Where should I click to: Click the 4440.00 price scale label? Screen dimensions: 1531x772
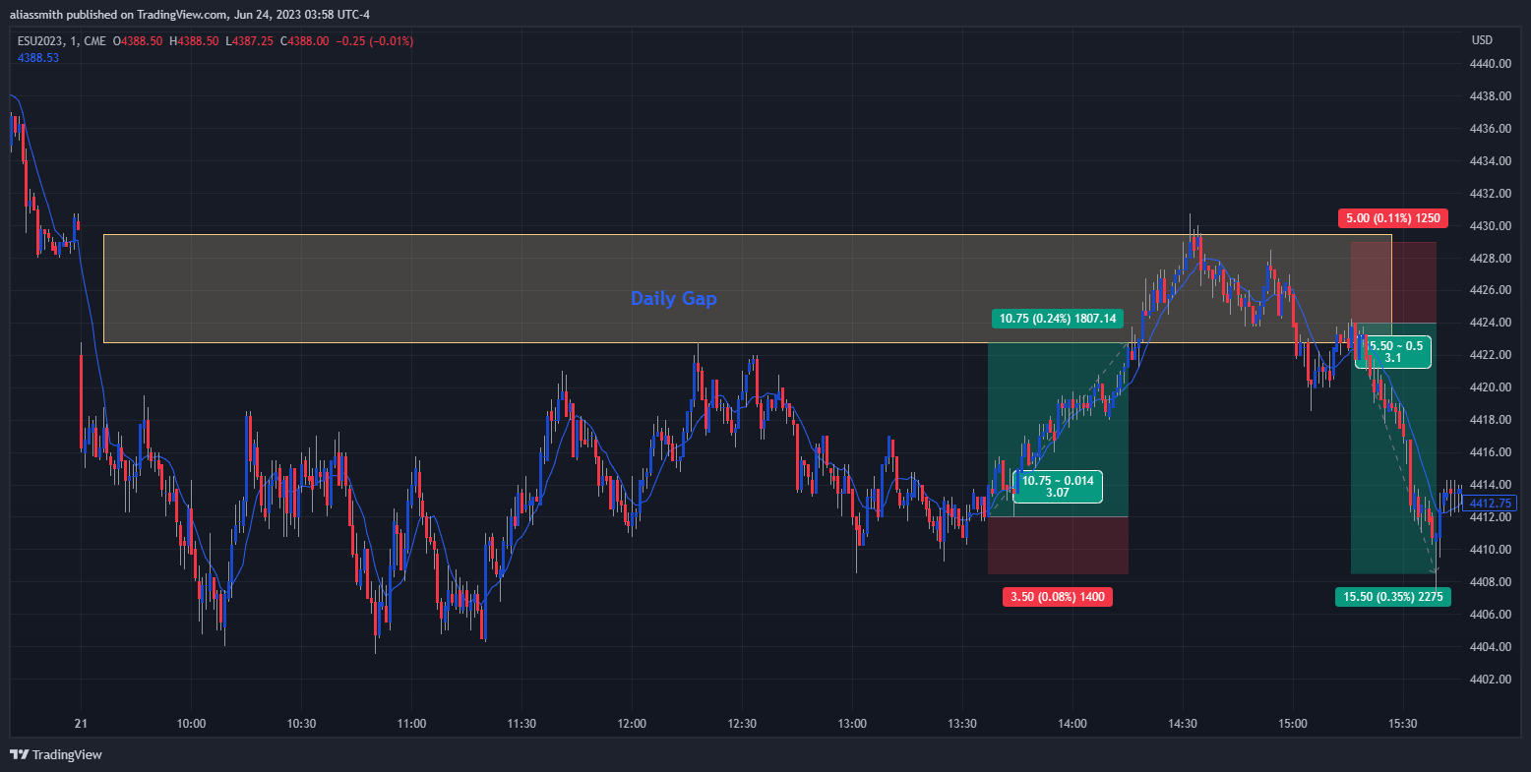coord(1492,64)
